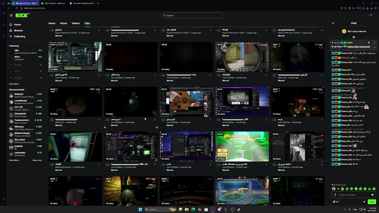Viewport: 379px width, 213px height.
Task: Open Opera GX logo menu
Action: pyautogui.click(x=3, y=3)
